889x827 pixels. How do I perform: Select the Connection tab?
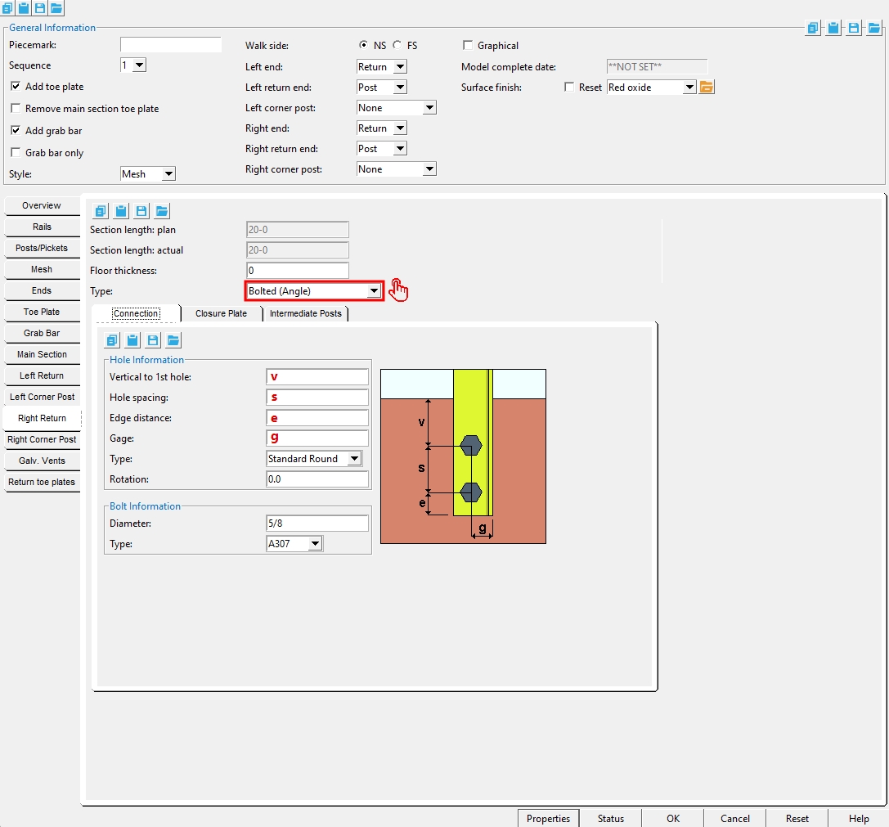pyautogui.click(x=136, y=313)
